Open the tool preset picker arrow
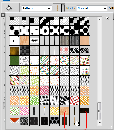Viewport: 114px width, 130px height. (16, 8)
